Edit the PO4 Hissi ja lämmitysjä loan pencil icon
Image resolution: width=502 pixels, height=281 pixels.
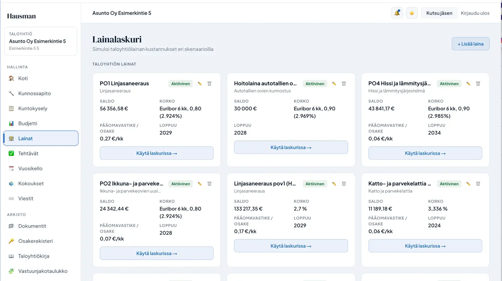point(468,84)
